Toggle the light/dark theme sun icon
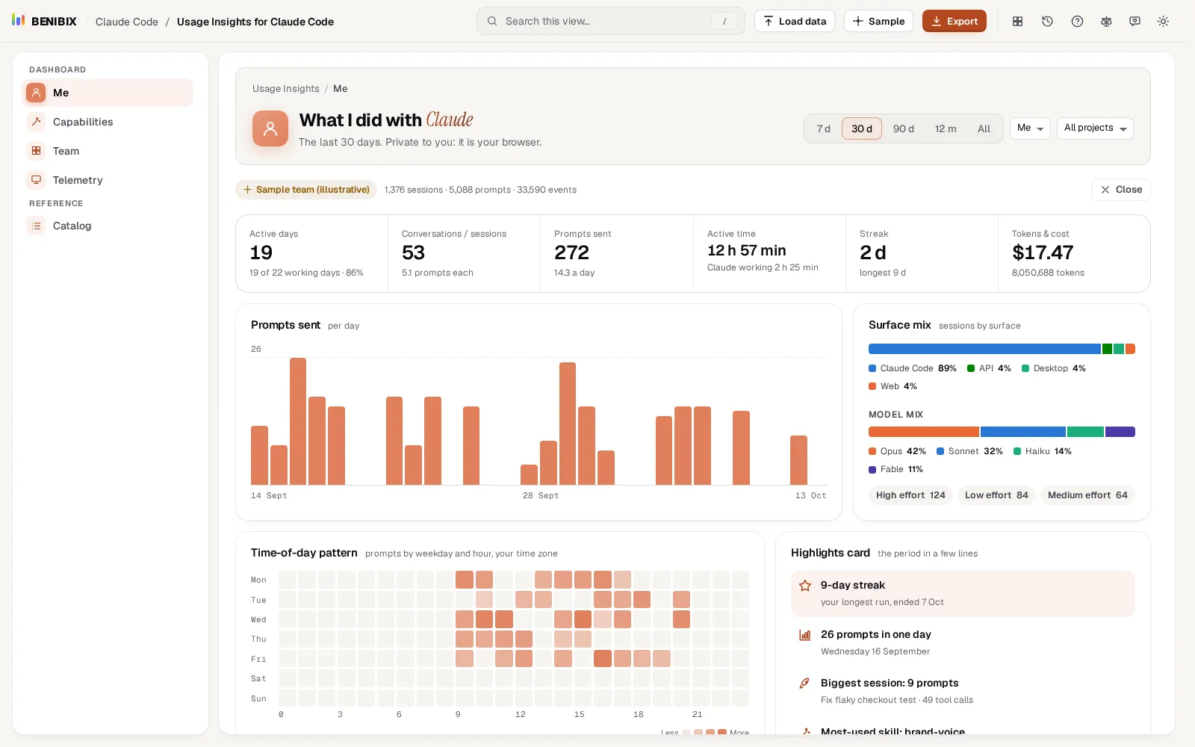Image resolution: width=1195 pixels, height=747 pixels. tap(1163, 22)
